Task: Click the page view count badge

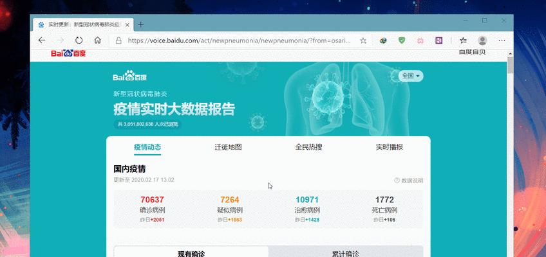Action: (x=147, y=124)
